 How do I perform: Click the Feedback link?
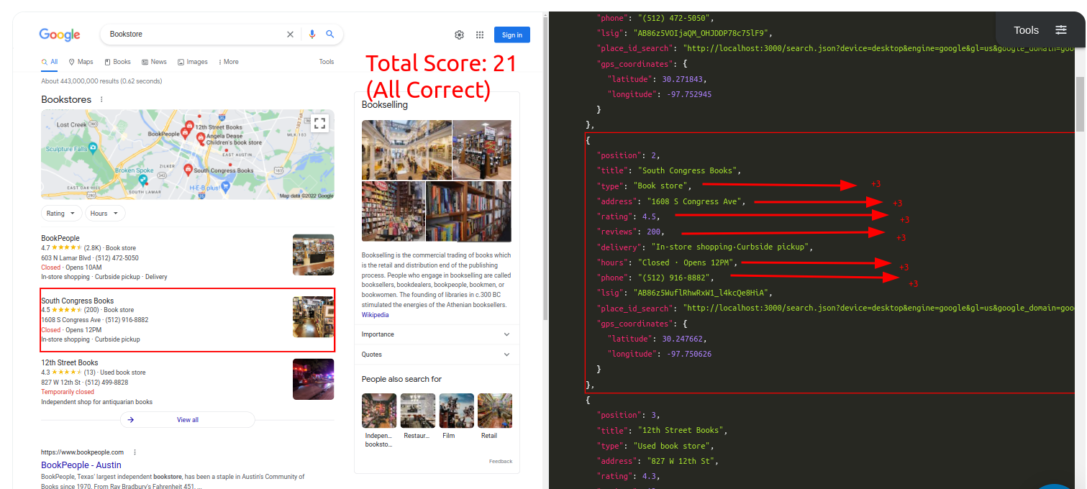pyautogui.click(x=501, y=462)
